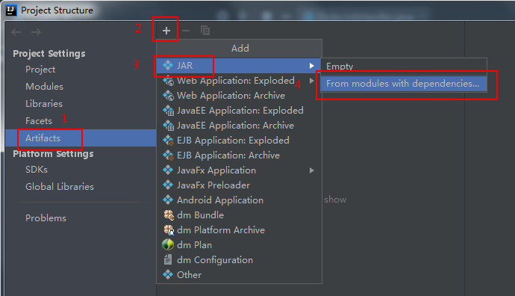The image size is (515, 296).
Task: Choose Android Application menu entry
Action: tap(239, 200)
